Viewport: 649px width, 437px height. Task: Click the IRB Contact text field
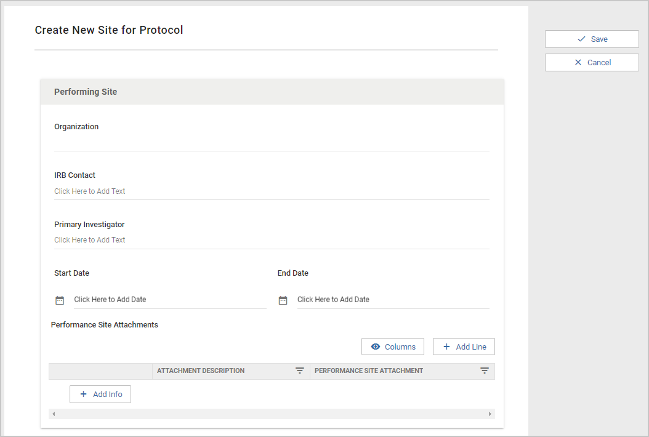click(272, 191)
